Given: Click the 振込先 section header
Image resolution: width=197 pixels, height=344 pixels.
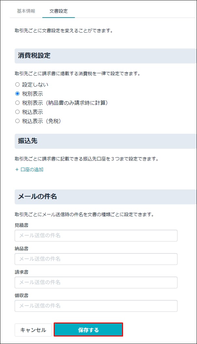Looking at the screenshot, I should coord(106,141).
